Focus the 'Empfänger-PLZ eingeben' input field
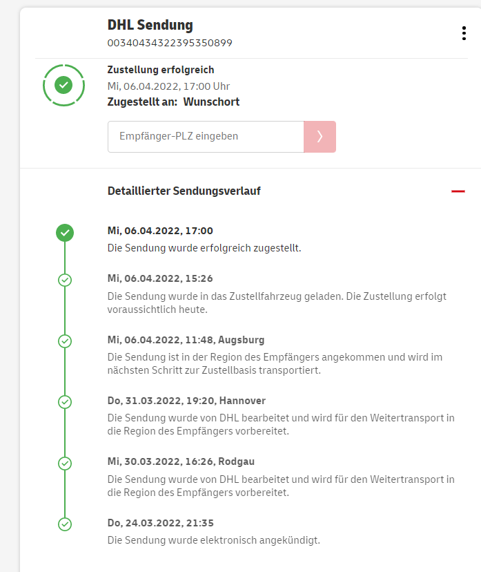The image size is (481, 572). point(206,137)
